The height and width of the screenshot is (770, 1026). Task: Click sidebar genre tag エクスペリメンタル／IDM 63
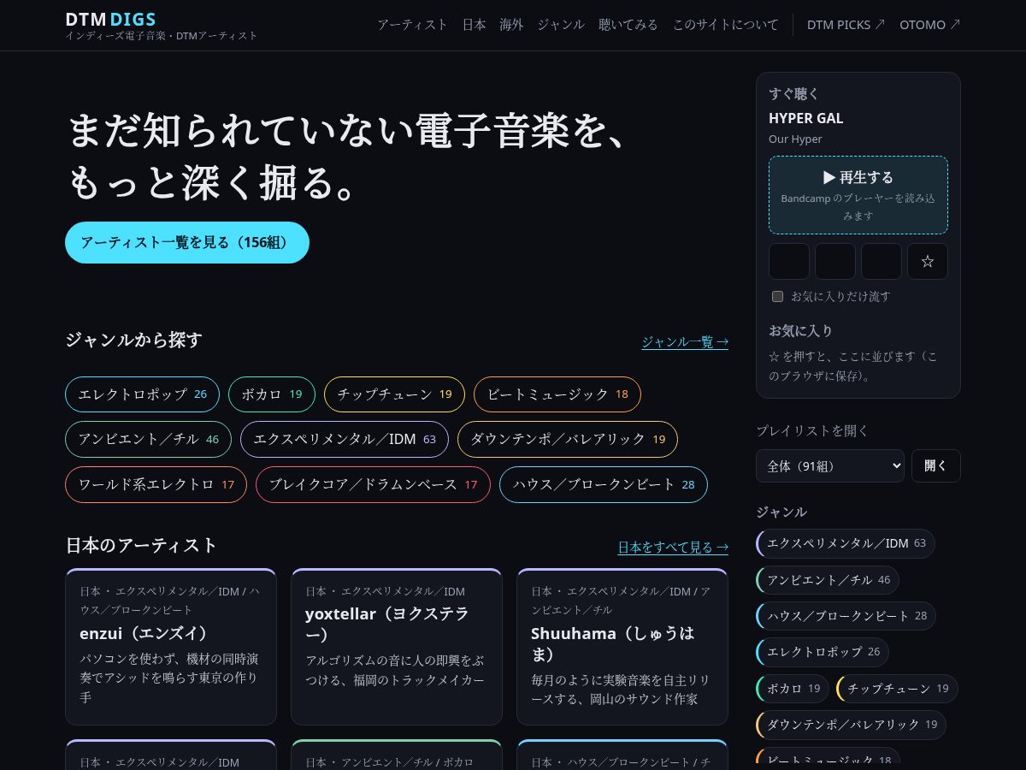(x=846, y=543)
